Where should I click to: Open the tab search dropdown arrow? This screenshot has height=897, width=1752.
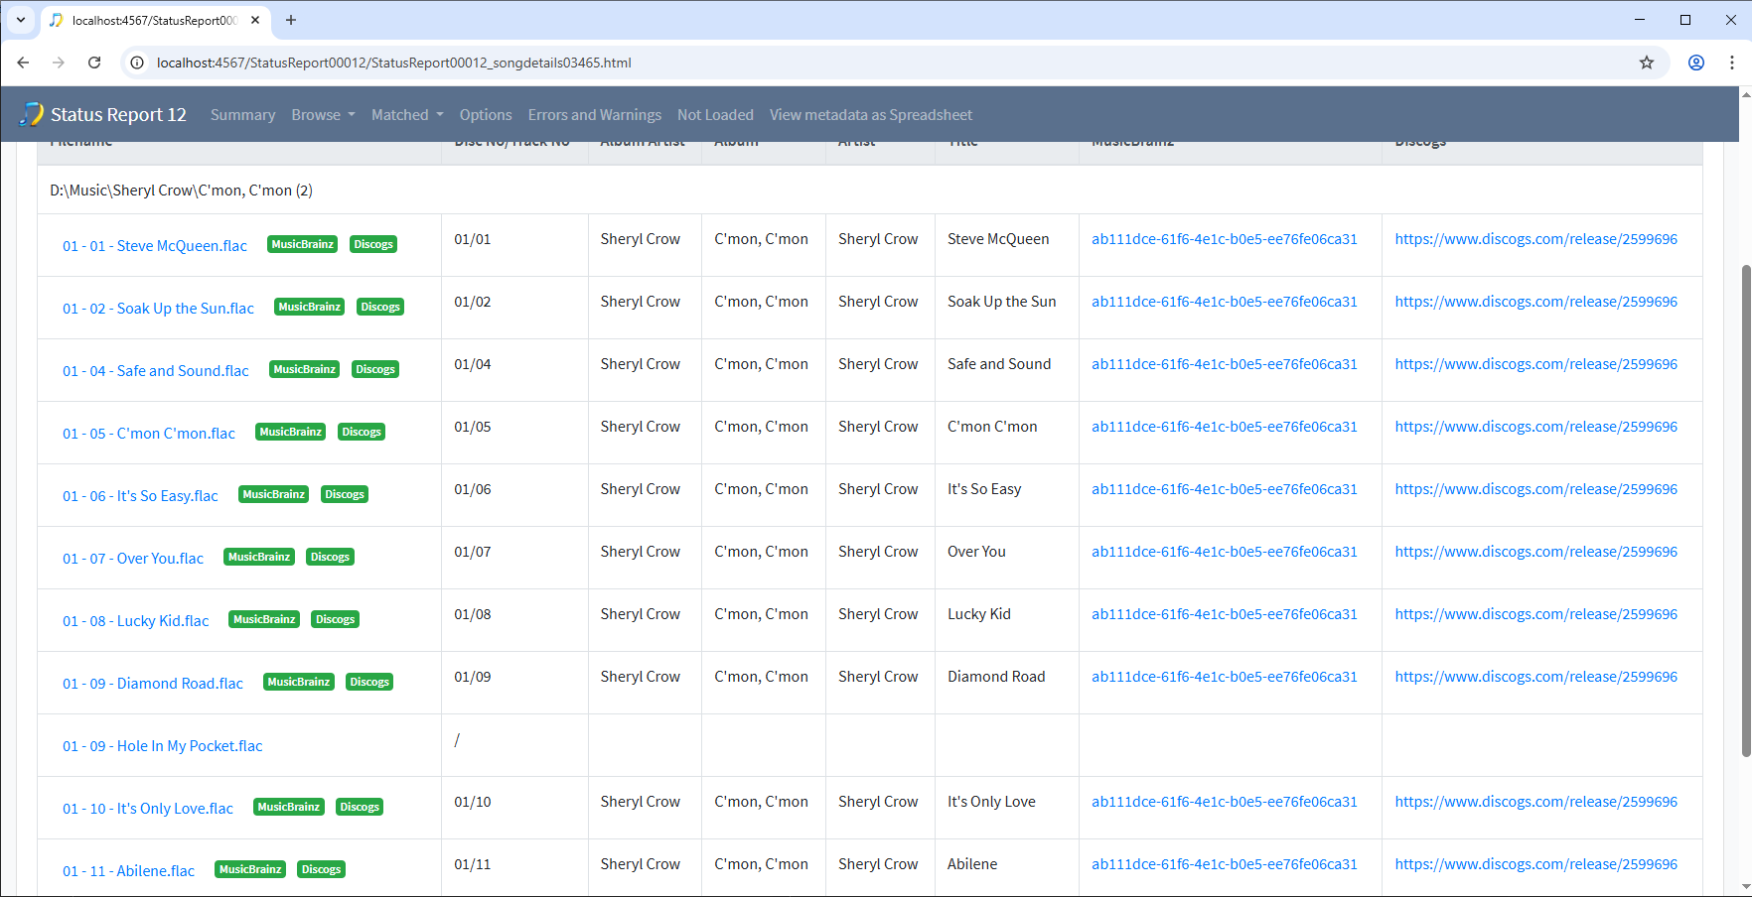coord(20,20)
